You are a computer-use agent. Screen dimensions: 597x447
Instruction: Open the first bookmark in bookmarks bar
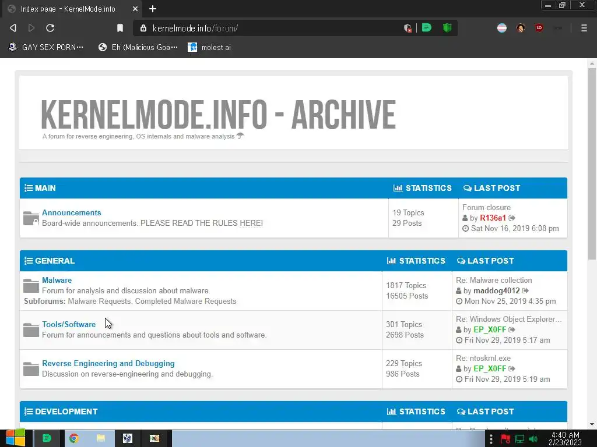tap(45, 47)
